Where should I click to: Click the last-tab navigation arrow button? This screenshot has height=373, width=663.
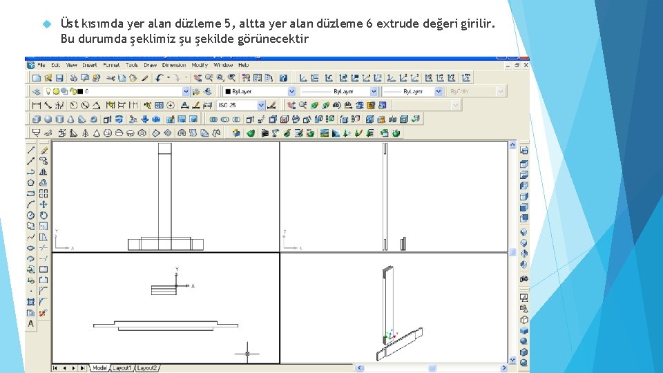[x=82, y=368]
